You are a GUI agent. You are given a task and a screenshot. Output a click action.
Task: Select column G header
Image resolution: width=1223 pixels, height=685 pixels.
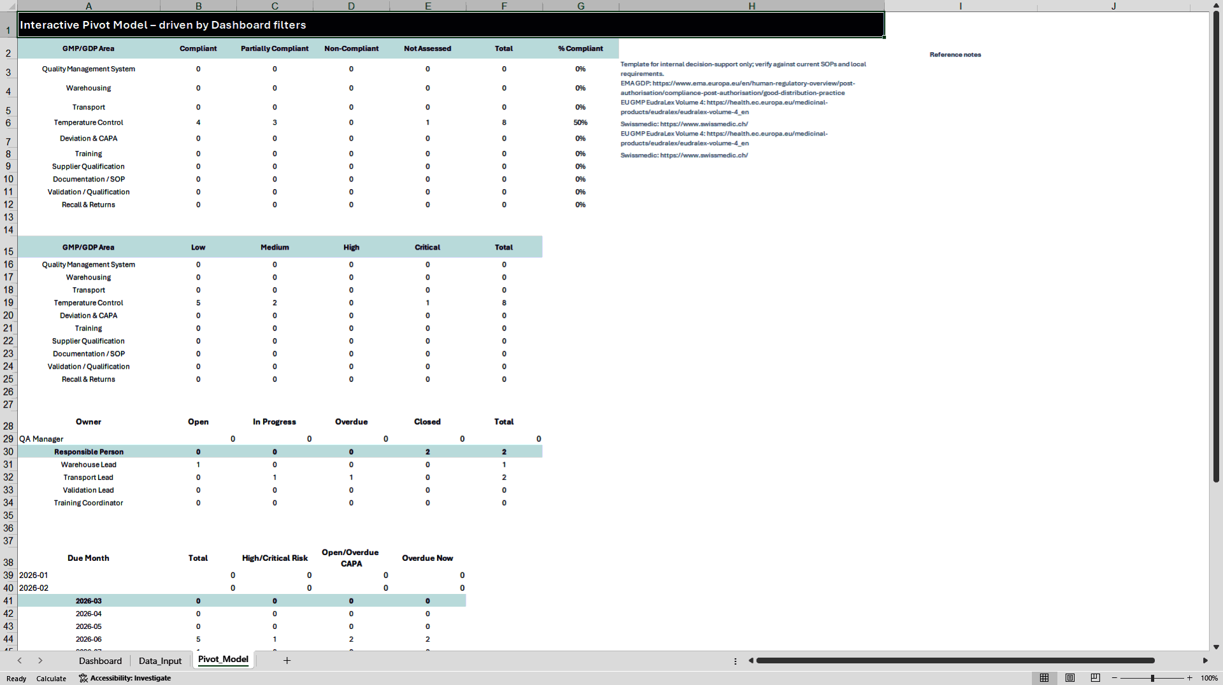(580, 6)
